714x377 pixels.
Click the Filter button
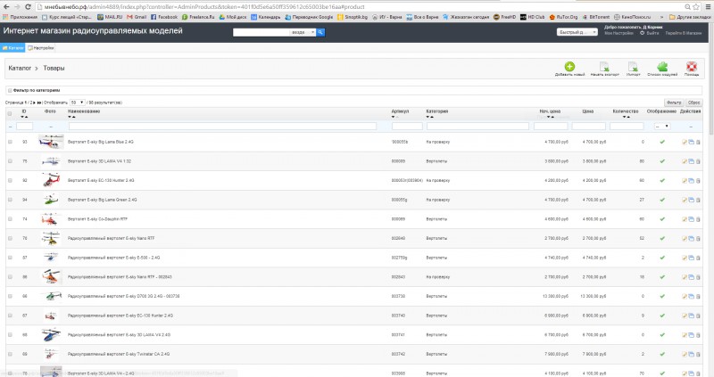coord(674,102)
